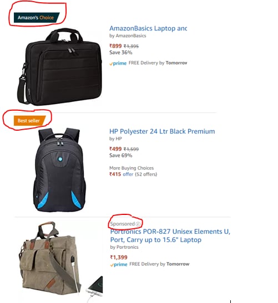
Task: Open HP Polyester 24 Ltr Black Premium link
Action: point(162,131)
